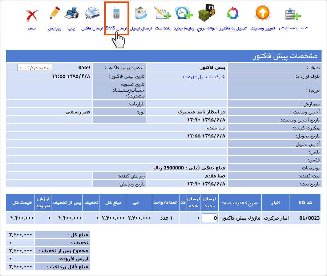Click the صبا مقدم follower name
The image size is (327, 276).
coord(215,128)
